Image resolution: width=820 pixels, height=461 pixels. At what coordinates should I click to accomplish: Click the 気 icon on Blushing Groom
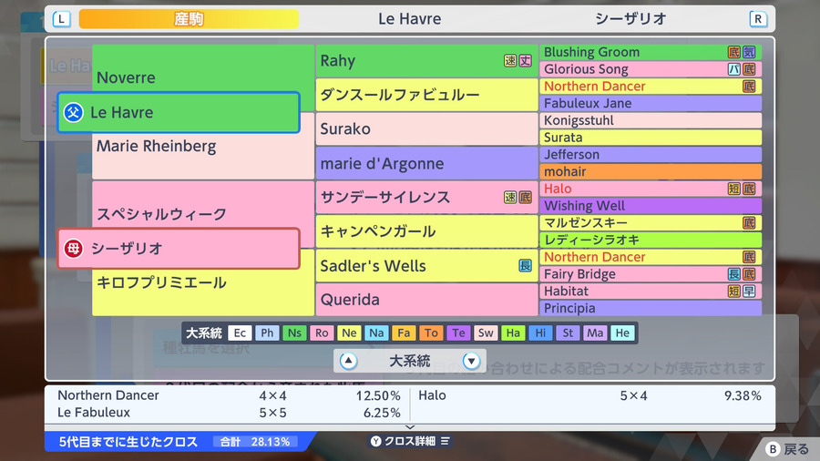click(x=750, y=52)
